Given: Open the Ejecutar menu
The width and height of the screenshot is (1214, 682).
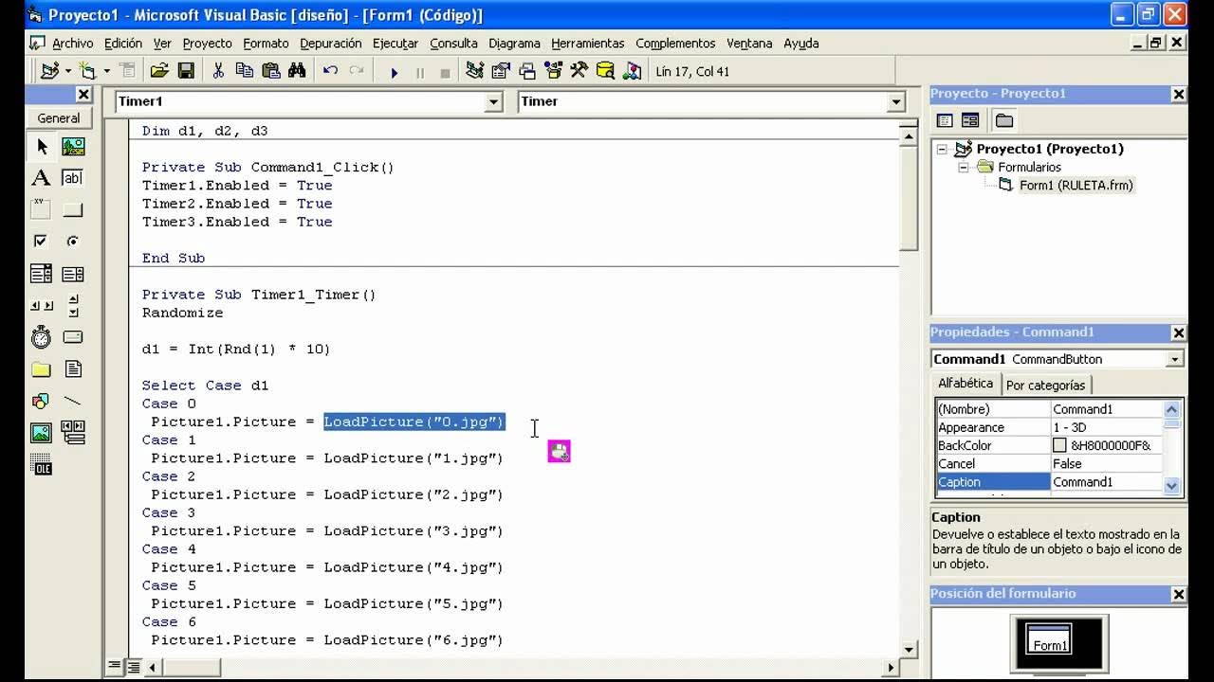Looking at the screenshot, I should 395,44.
